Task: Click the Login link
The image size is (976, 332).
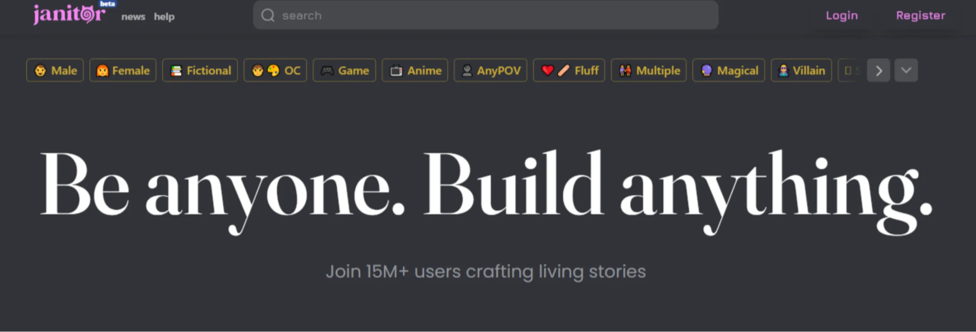Action: (x=842, y=15)
